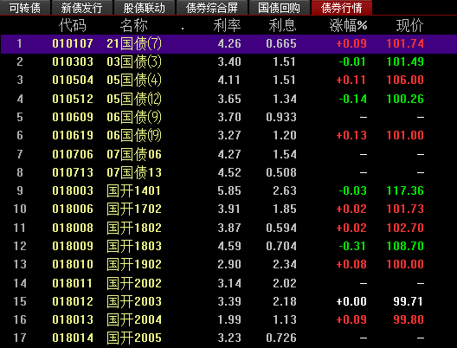Image resolution: width=457 pixels, height=348 pixels.
Task: Select bond code 010619
Action: tap(73, 135)
